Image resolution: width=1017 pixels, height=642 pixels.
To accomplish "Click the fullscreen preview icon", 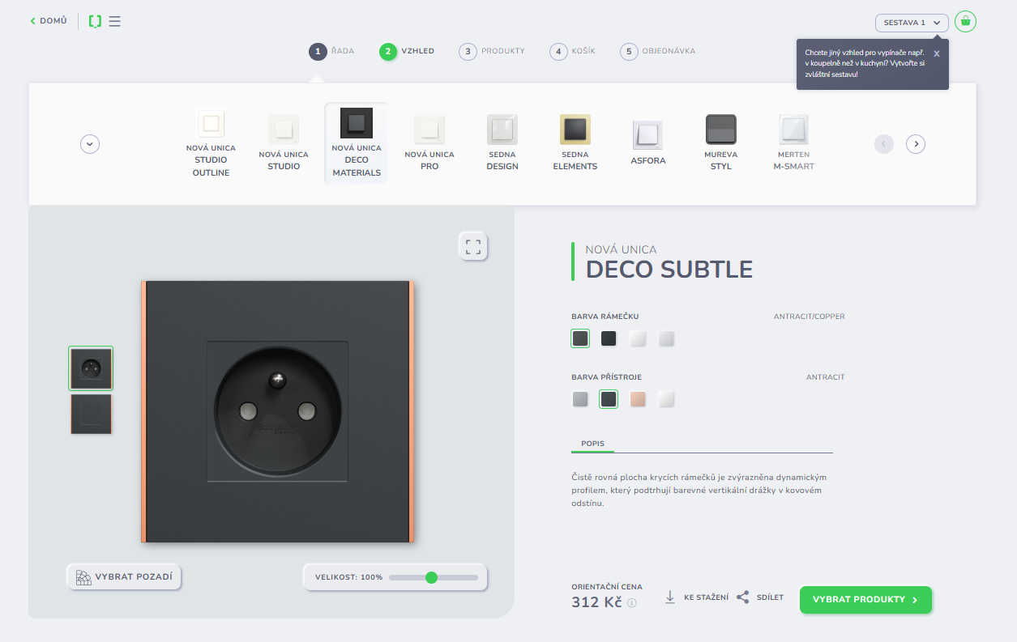I will (x=473, y=247).
